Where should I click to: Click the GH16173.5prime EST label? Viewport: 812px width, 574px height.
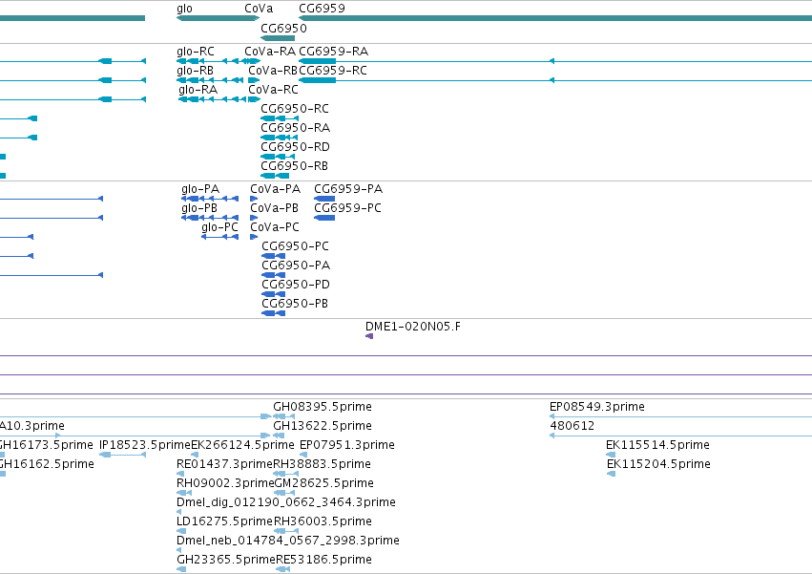coord(46,445)
